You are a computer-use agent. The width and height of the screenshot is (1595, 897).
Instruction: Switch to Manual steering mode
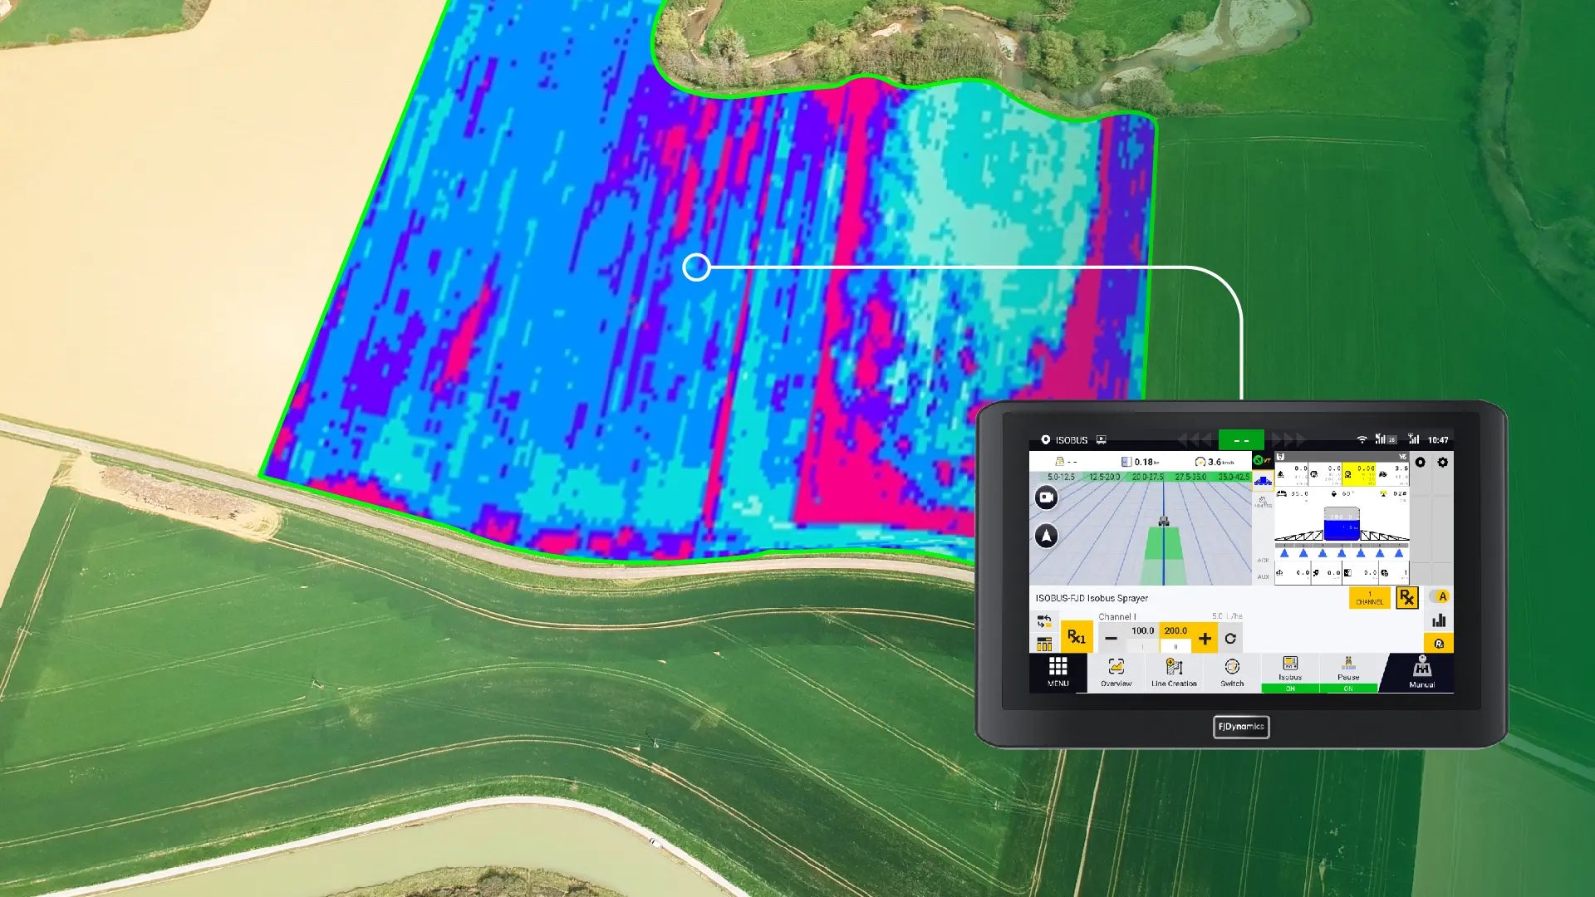[1421, 671]
